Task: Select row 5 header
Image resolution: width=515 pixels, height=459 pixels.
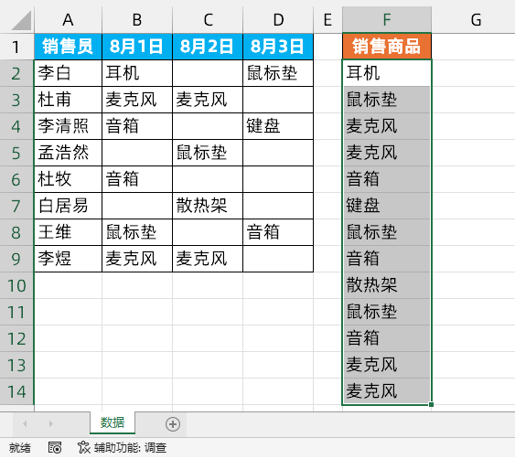Action: tap(16, 153)
